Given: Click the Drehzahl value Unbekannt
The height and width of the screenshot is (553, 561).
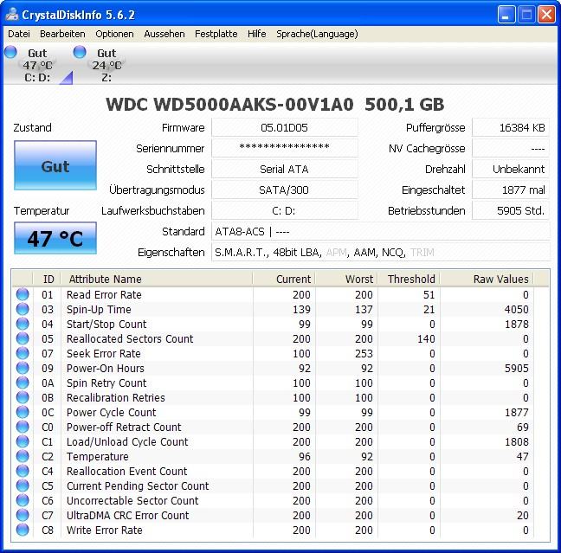Looking at the screenshot, I should (x=511, y=169).
